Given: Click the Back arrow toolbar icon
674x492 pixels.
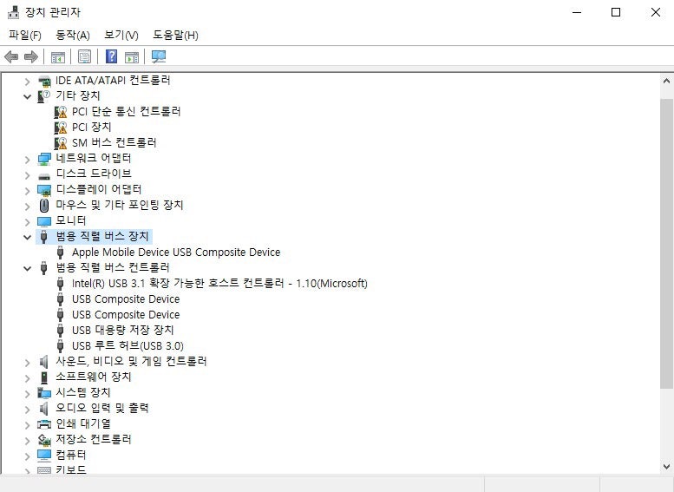Looking at the screenshot, I should tap(11, 56).
